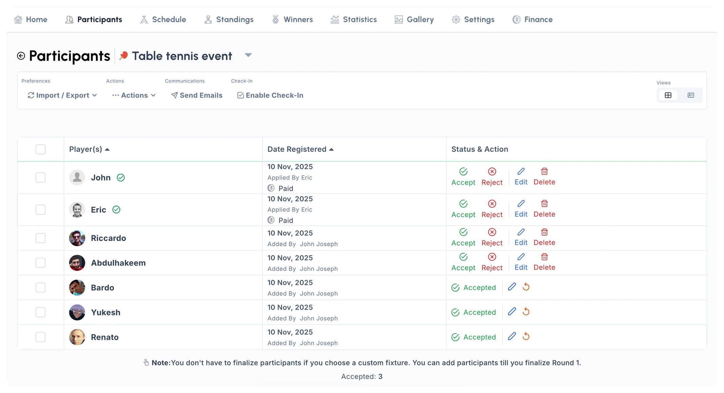This screenshot has width=724, height=393.
Task: Open the Standings tab
Action: [x=229, y=20]
